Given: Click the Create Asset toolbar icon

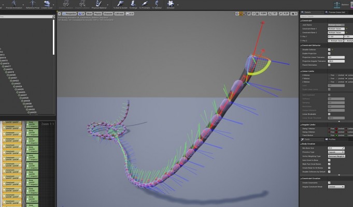Looking at the screenshot, I should point(47,5).
